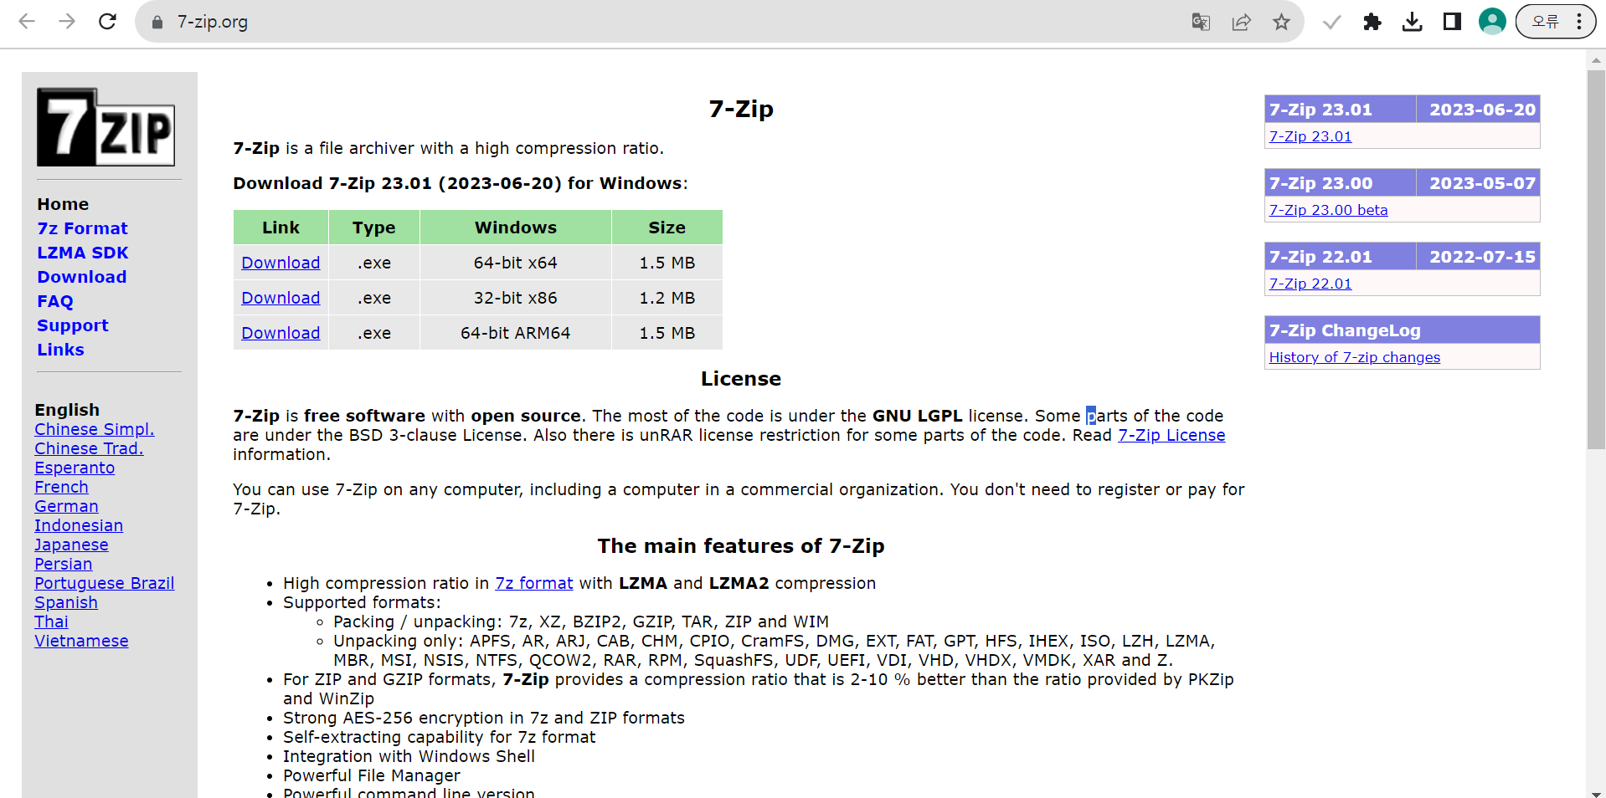The image size is (1606, 798).
Task: Download the 64-bit ARM64 .exe installer
Action: (x=281, y=333)
